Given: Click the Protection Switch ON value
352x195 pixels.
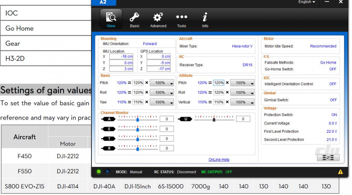Looking at the screenshot, I should (334, 115).
